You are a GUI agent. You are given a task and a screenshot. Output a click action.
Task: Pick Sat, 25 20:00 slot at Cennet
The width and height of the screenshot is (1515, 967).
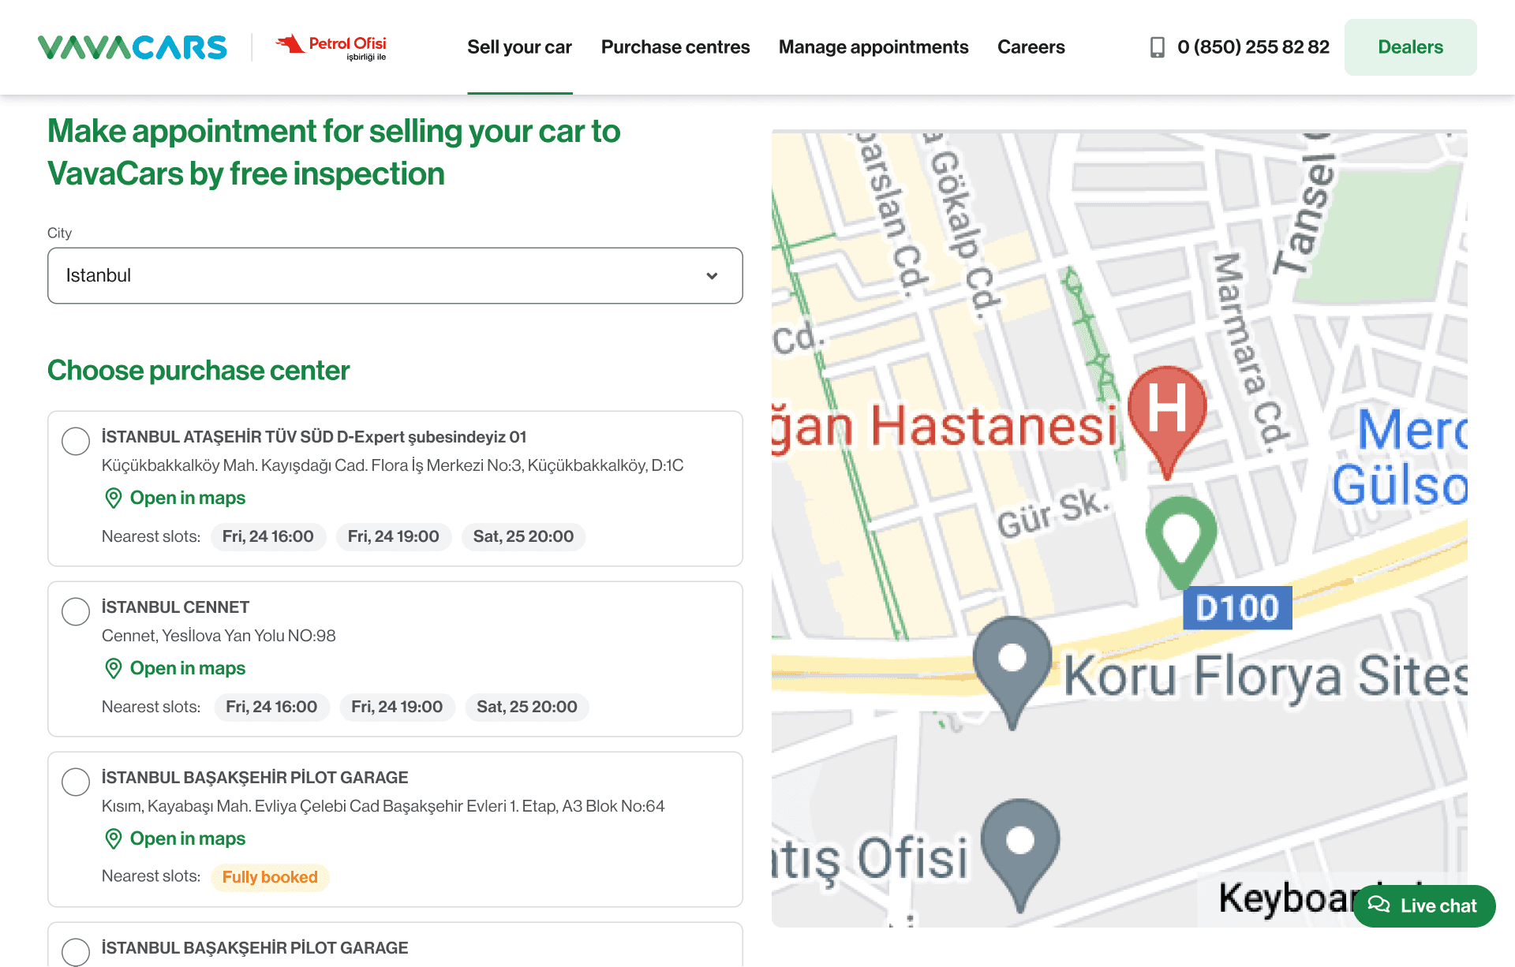(x=526, y=707)
